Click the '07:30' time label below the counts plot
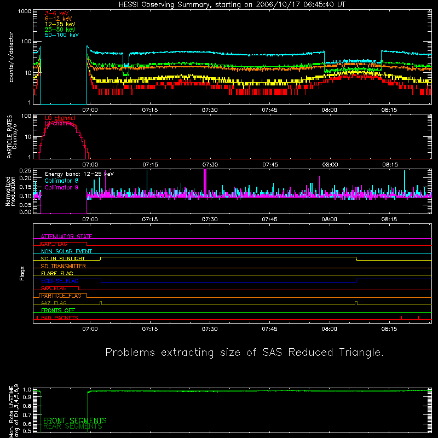 click(210, 110)
